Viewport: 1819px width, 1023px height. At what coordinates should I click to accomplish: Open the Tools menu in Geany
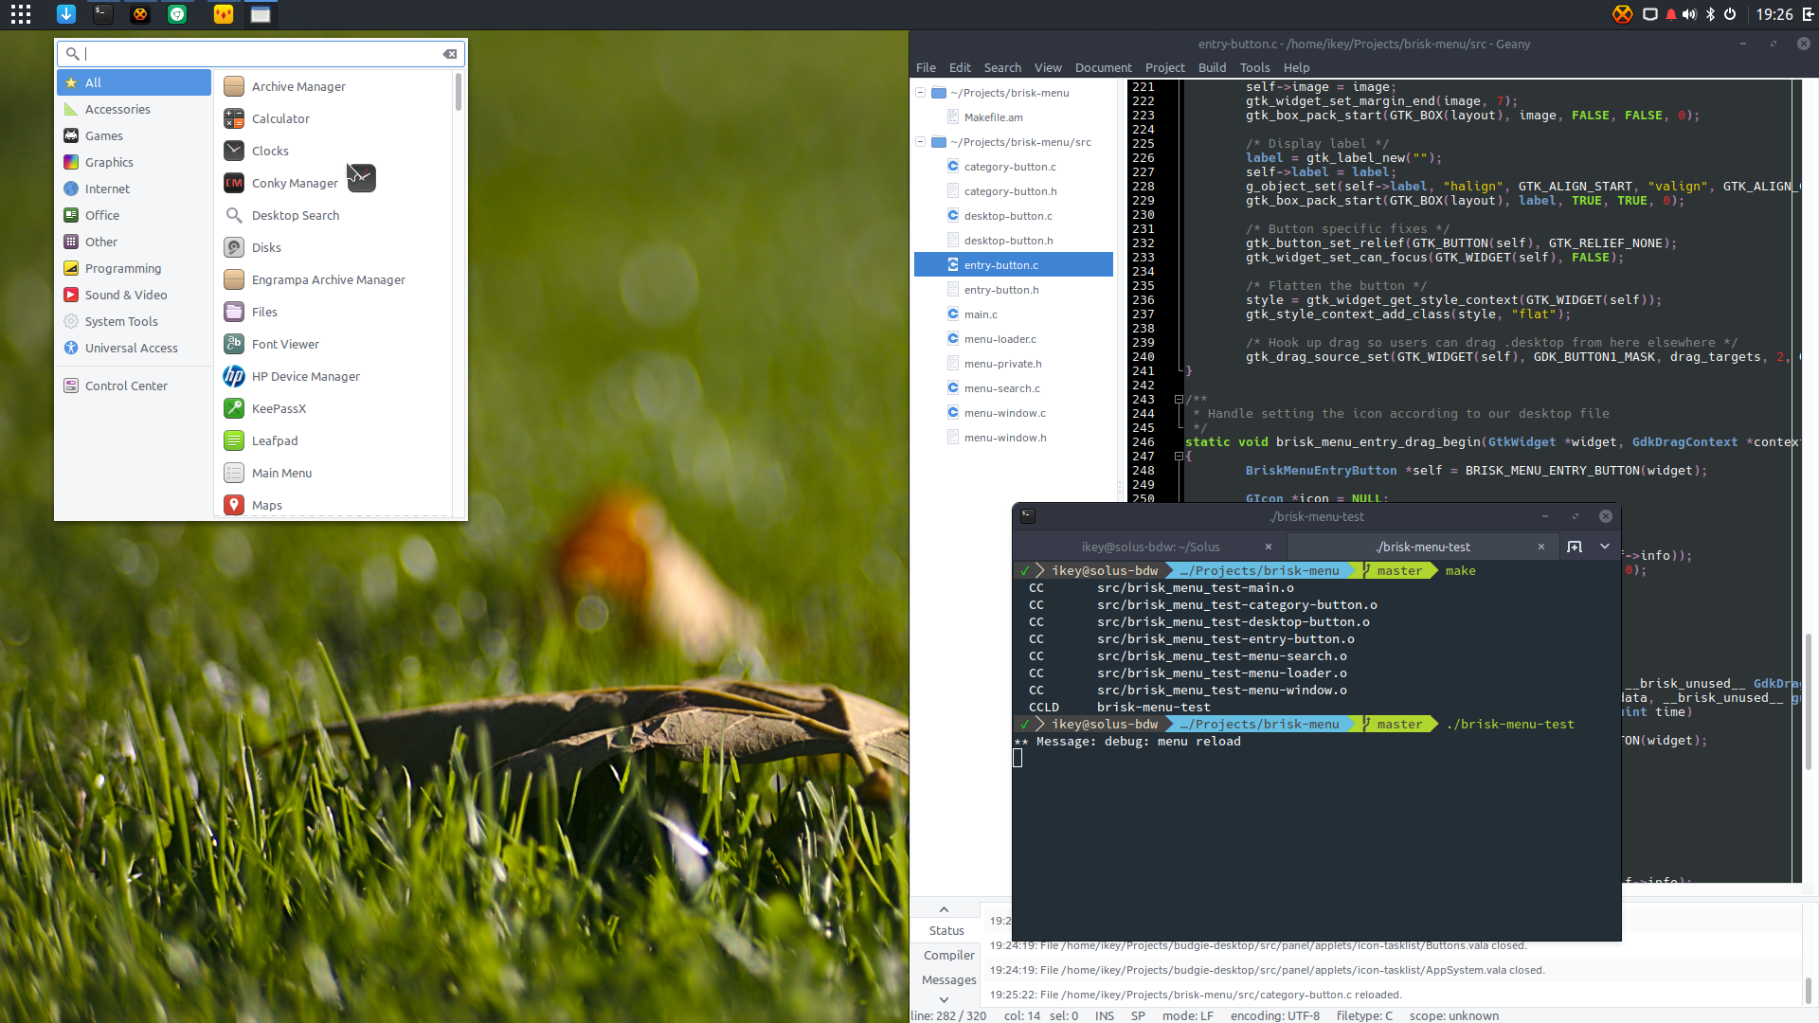point(1254,67)
